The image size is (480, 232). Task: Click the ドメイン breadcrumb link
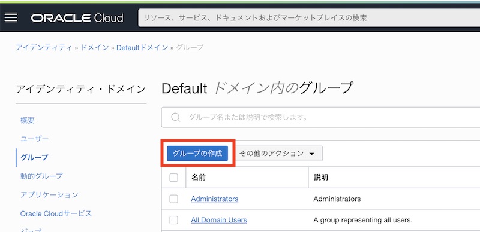95,48
